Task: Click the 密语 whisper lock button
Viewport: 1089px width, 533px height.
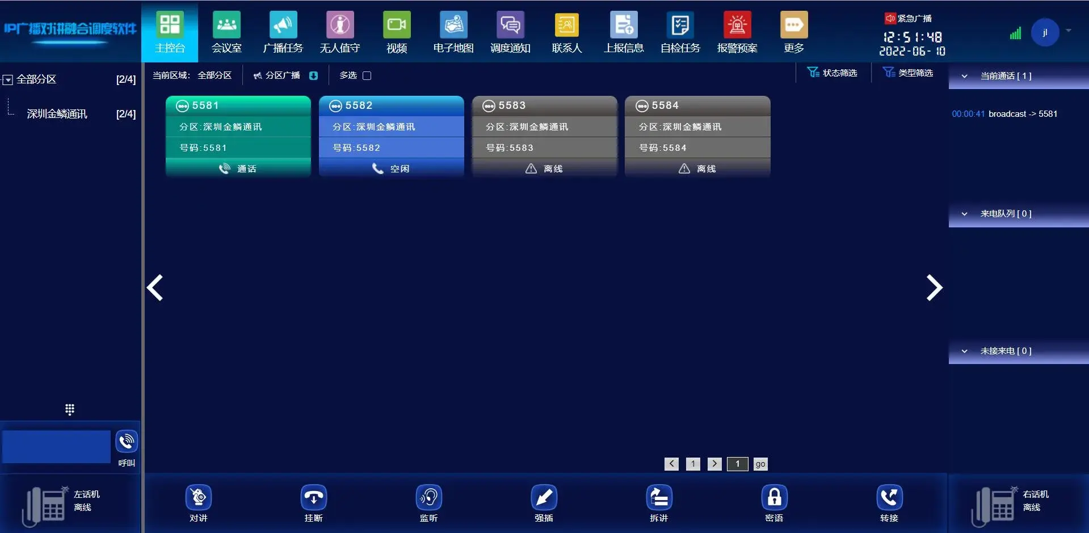Action: pos(775,503)
